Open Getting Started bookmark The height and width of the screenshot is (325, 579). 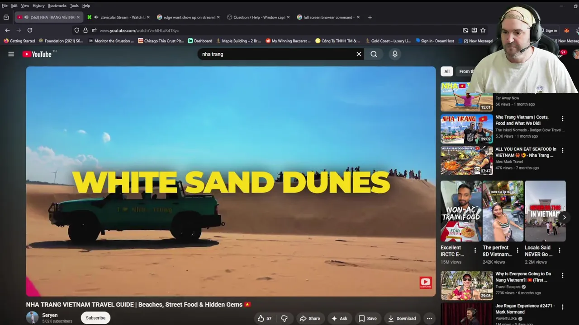19,41
